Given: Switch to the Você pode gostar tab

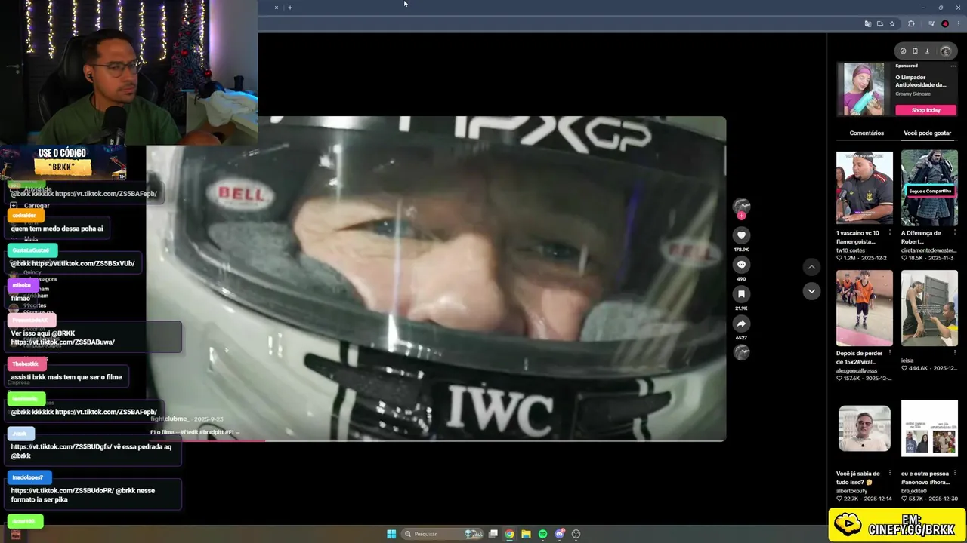Looking at the screenshot, I should click(x=928, y=133).
